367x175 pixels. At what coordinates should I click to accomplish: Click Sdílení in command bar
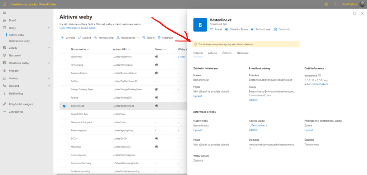click(148, 38)
